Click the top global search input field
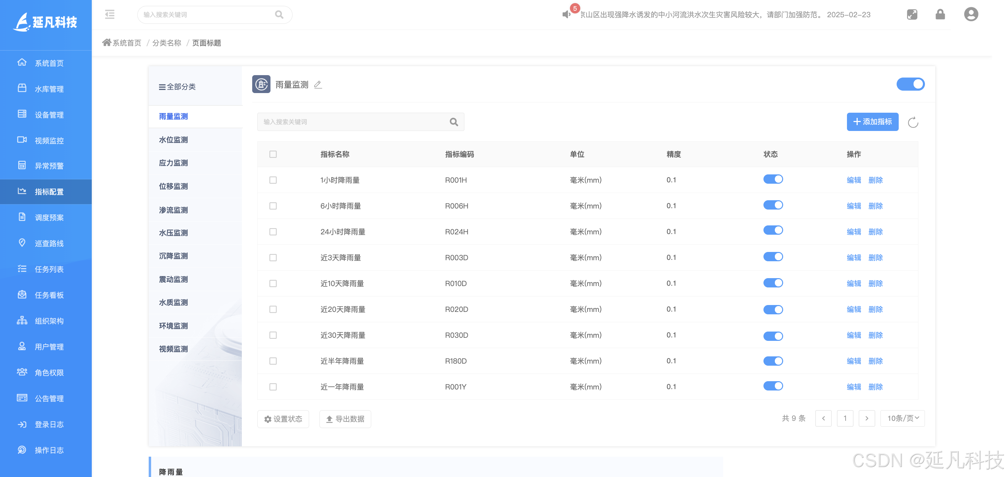The width and height of the screenshot is (1006, 477). click(207, 15)
